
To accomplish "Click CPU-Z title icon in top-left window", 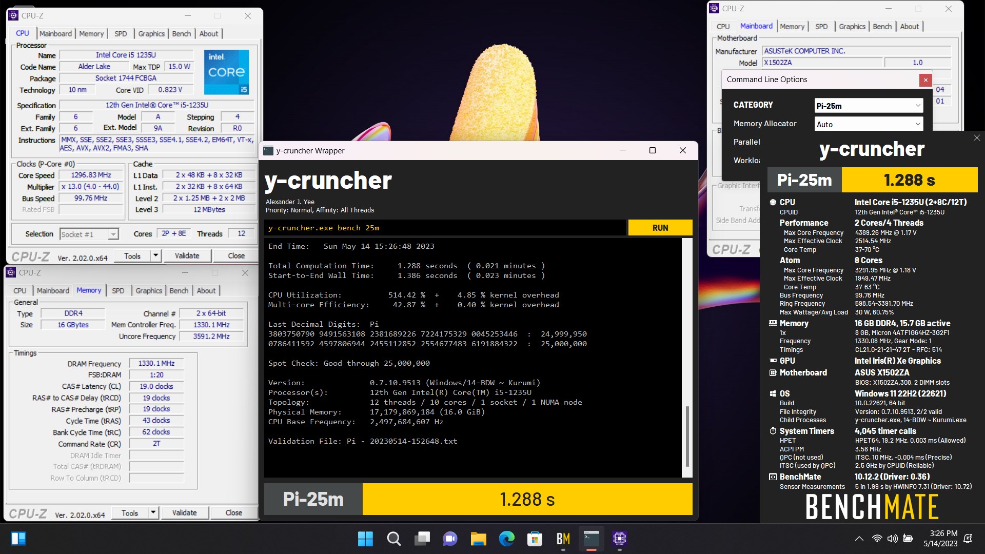I will pyautogui.click(x=13, y=15).
